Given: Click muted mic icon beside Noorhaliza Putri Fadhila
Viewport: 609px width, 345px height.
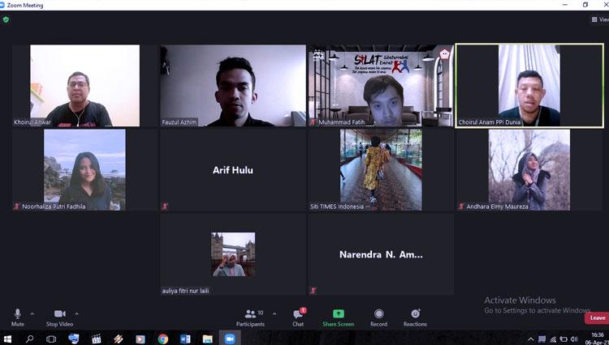Looking at the screenshot, I should 17,207.
